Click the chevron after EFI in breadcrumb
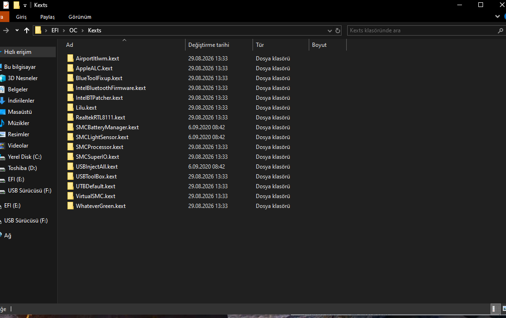 (64, 30)
